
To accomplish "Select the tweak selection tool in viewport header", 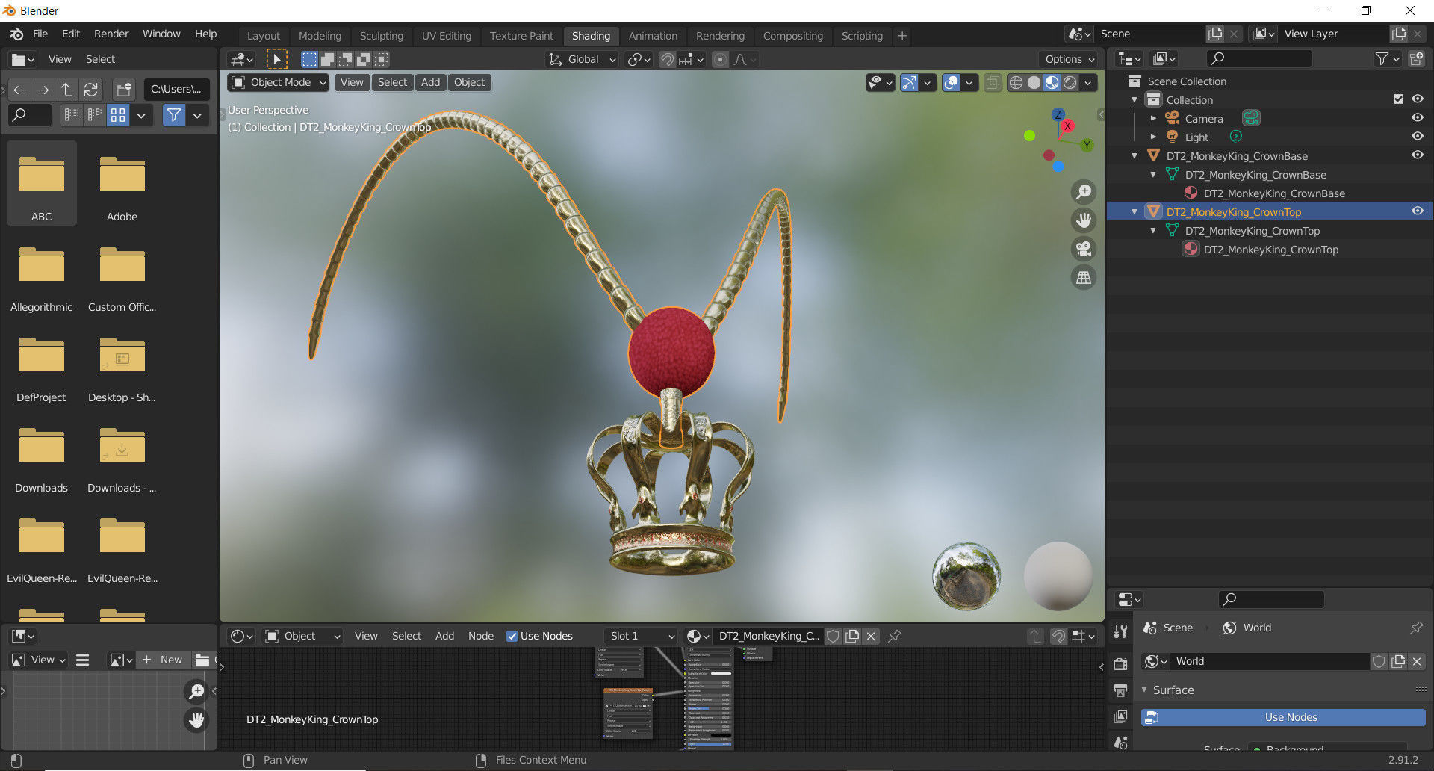I will (276, 59).
